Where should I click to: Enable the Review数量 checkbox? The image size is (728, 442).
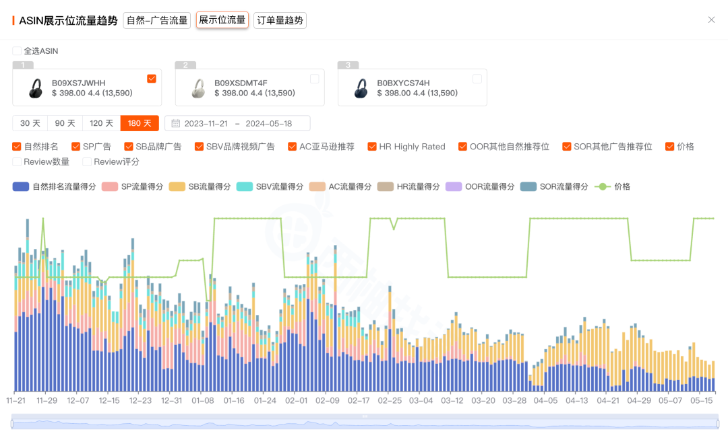tap(16, 161)
